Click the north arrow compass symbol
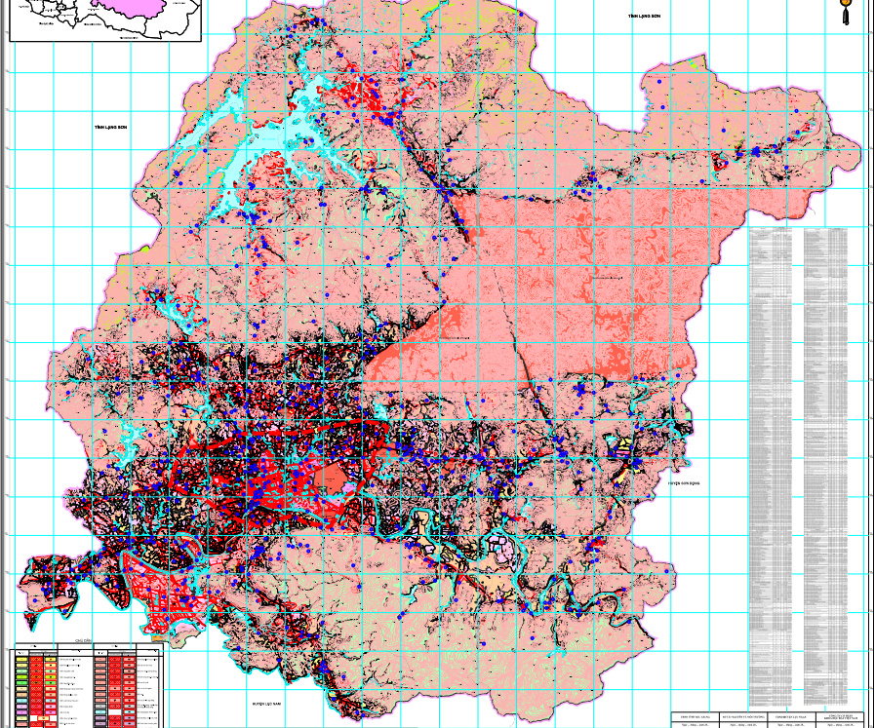This screenshot has width=875, height=728. pyautogui.click(x=846, y=11)
